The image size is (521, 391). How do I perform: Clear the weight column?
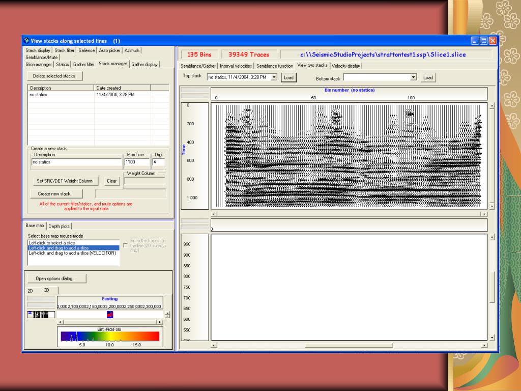(x=111, y=181)
